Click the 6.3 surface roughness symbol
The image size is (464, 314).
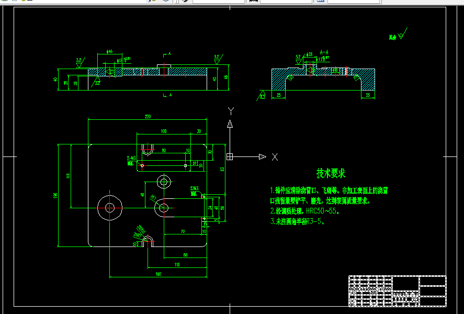click(x=262, y=95)
